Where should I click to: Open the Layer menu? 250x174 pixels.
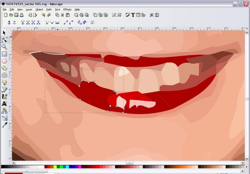pos(29,9)
